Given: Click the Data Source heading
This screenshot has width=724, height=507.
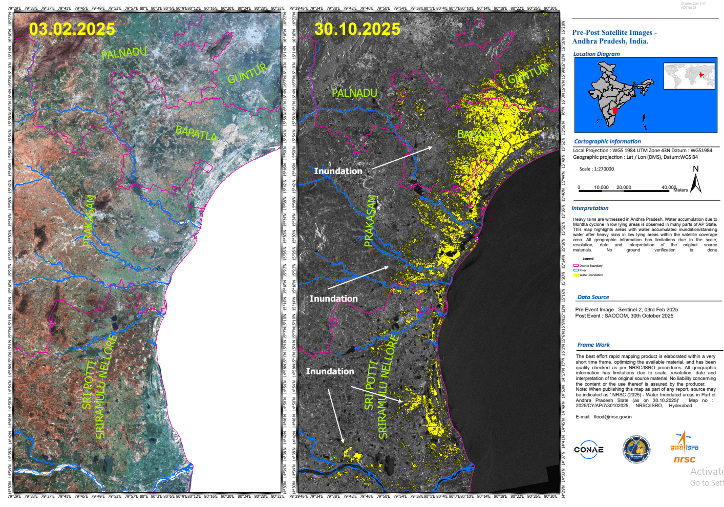Looking at the screenshot, I should (593, 297).
